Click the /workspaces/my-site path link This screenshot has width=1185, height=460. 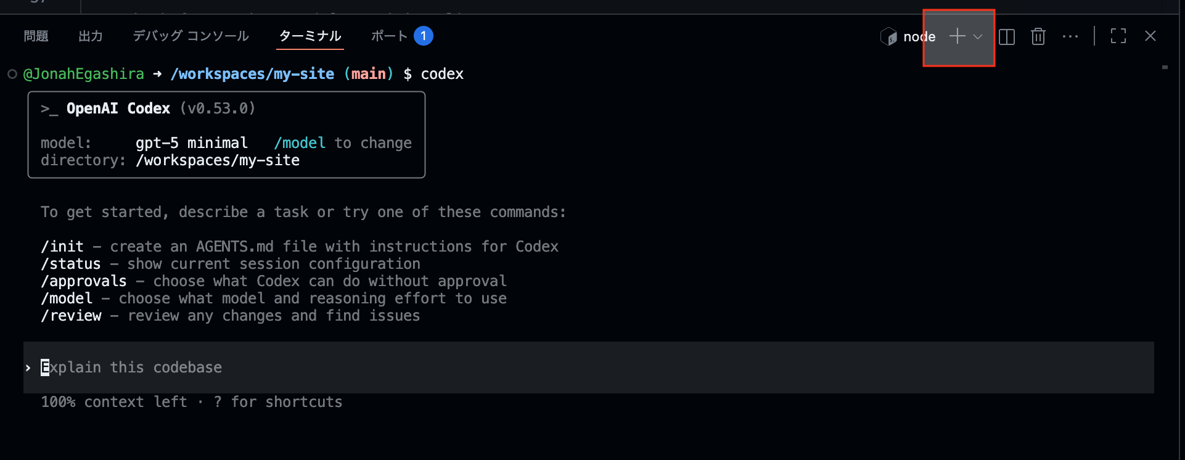[252, 74]
